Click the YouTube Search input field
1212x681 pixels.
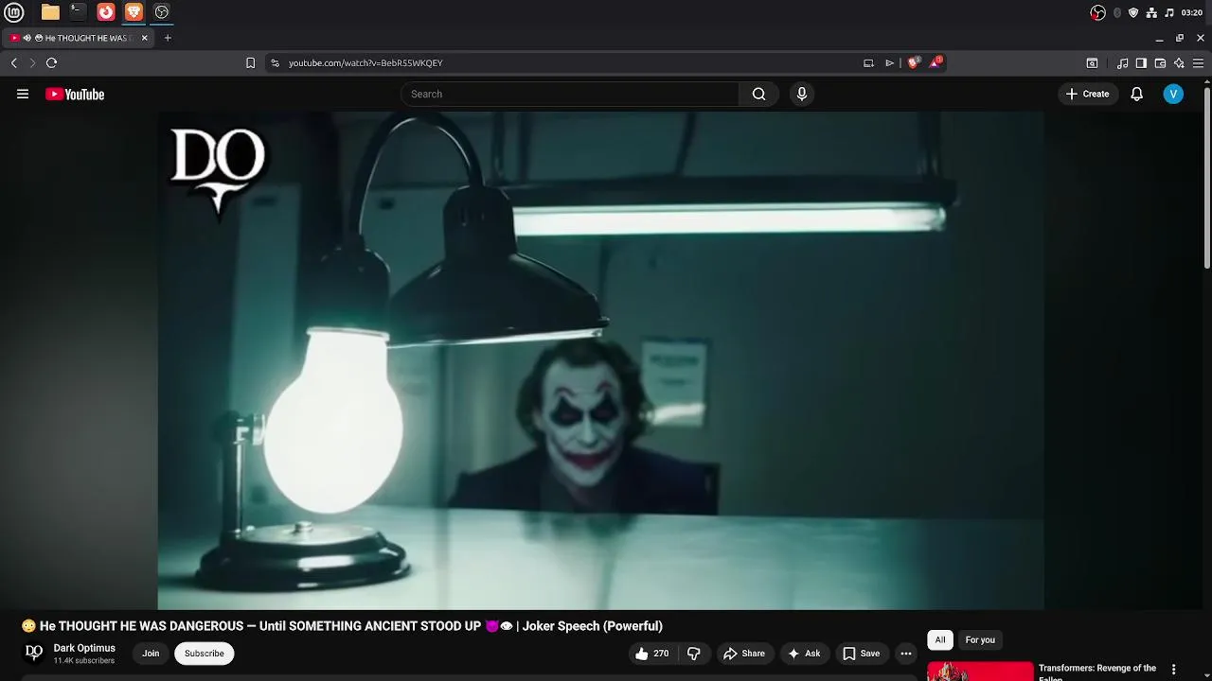pyautogui.click(x=570, y=94)
